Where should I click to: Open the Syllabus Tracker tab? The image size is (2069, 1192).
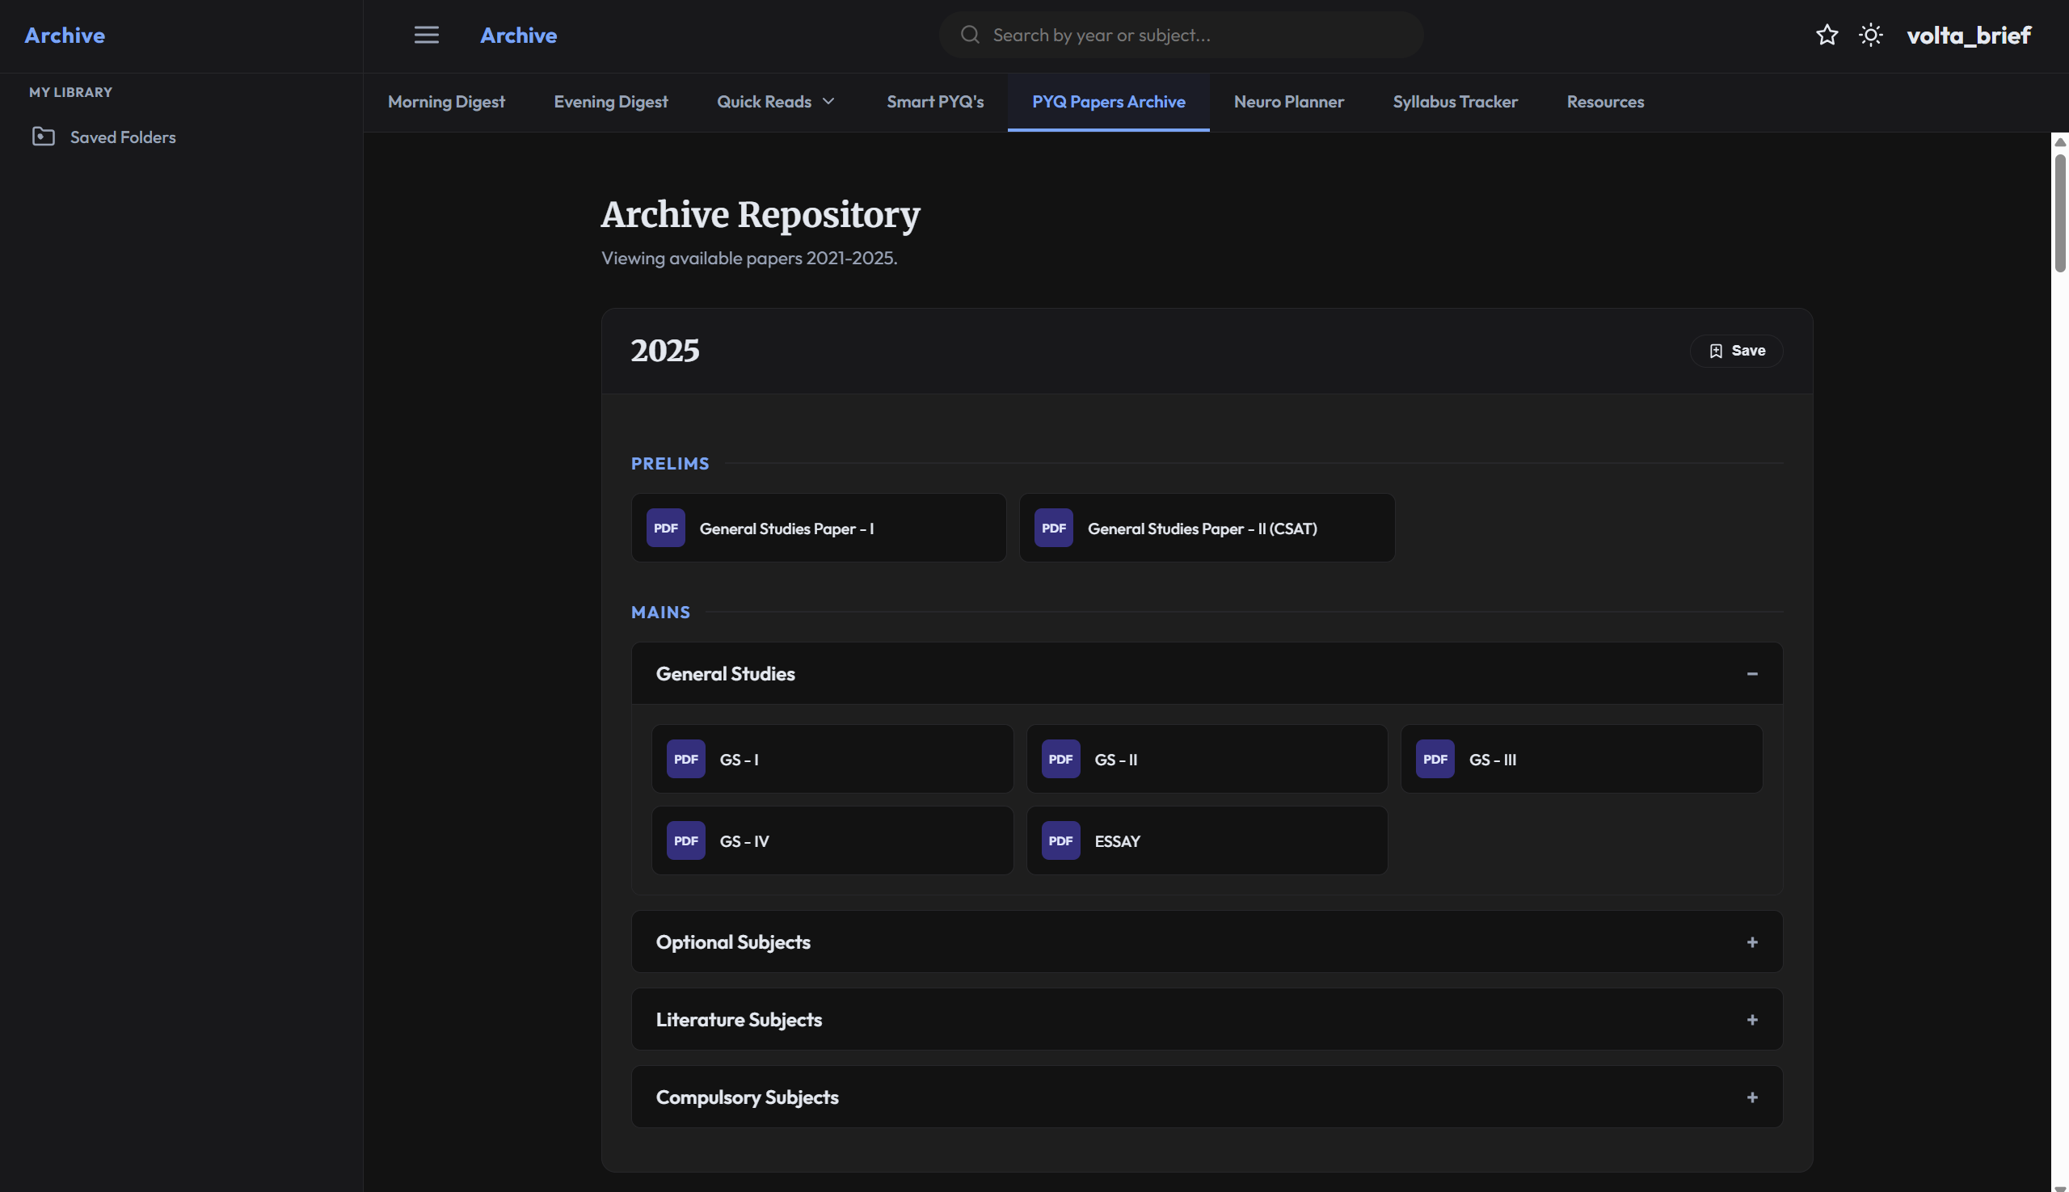point(1454,102)
